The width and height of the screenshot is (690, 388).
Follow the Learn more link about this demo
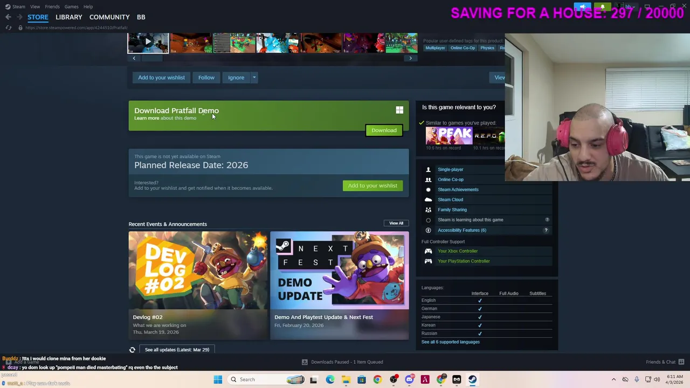(147, 118)
